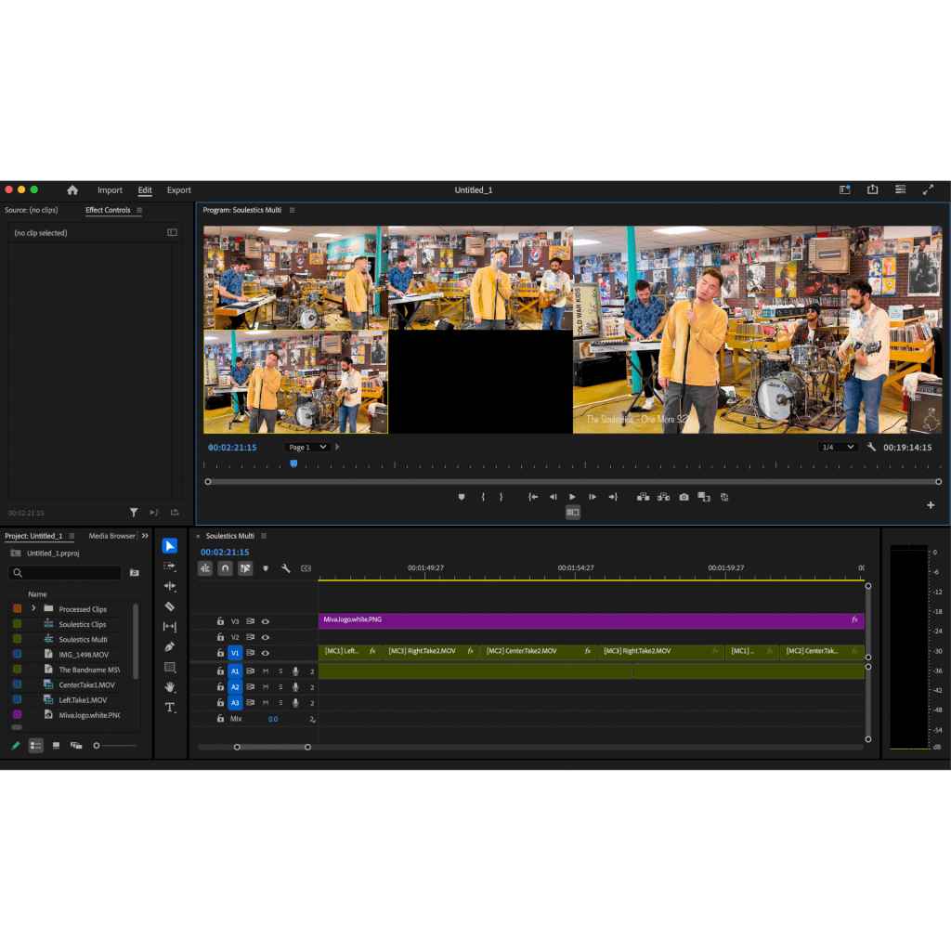
Task: Solo the A2 audio track
Action: tap(280, 687)
